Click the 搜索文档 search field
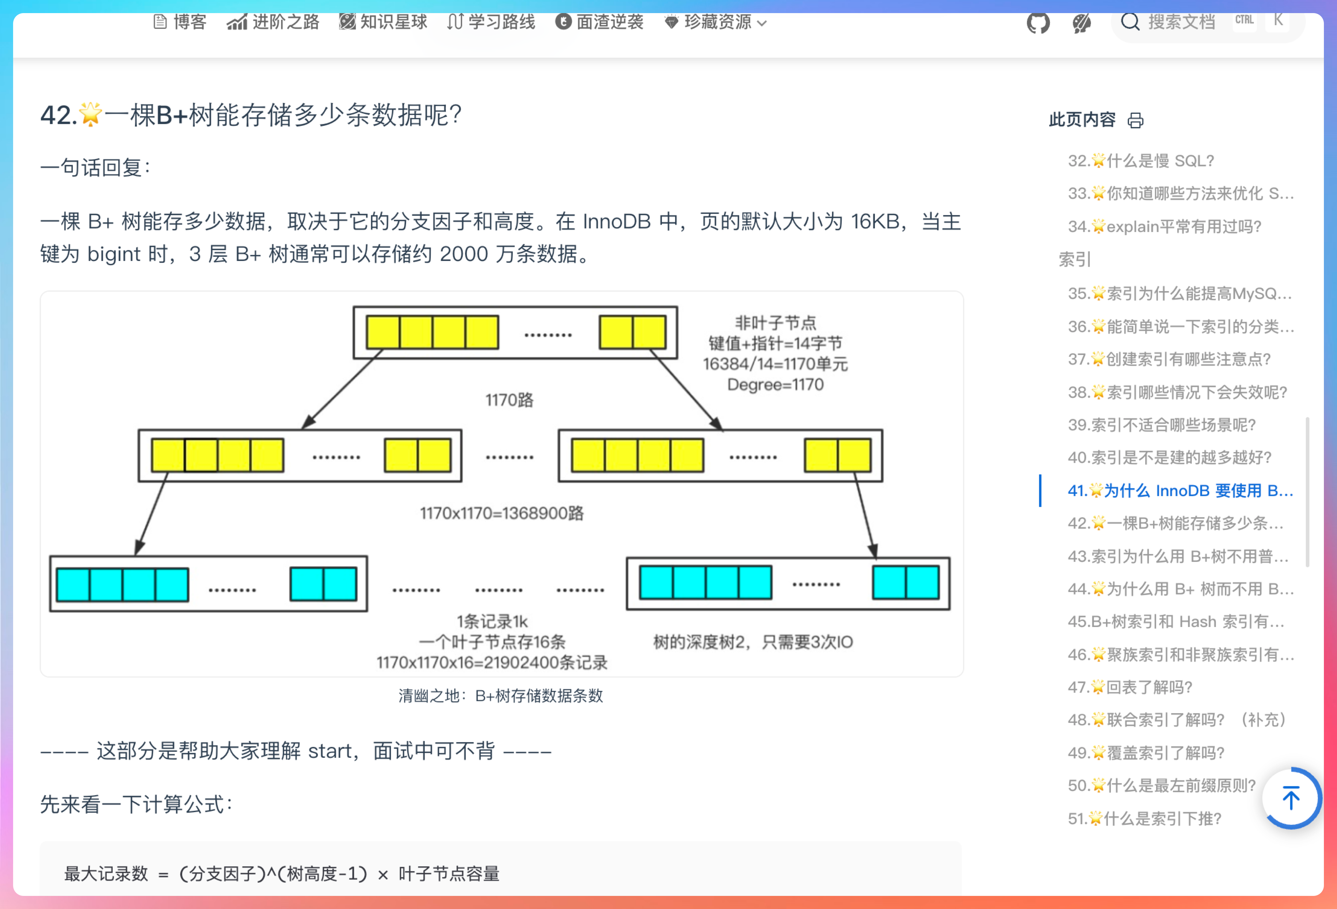The width and height of the screenshot is (1337, 909). coord(1182,22)
